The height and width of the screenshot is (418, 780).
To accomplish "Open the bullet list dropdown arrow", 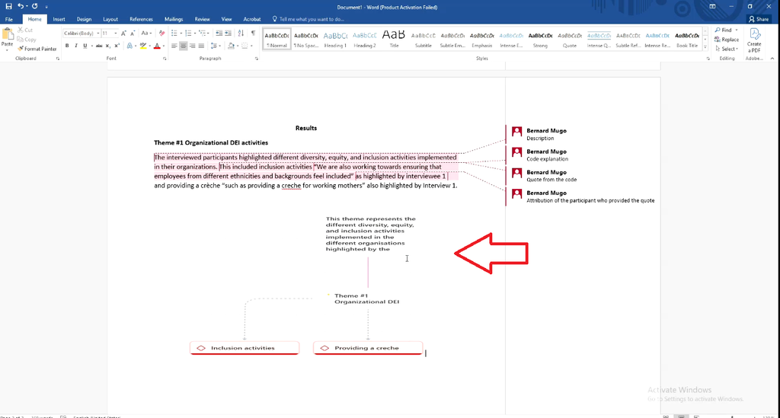I will pos(181,34).
